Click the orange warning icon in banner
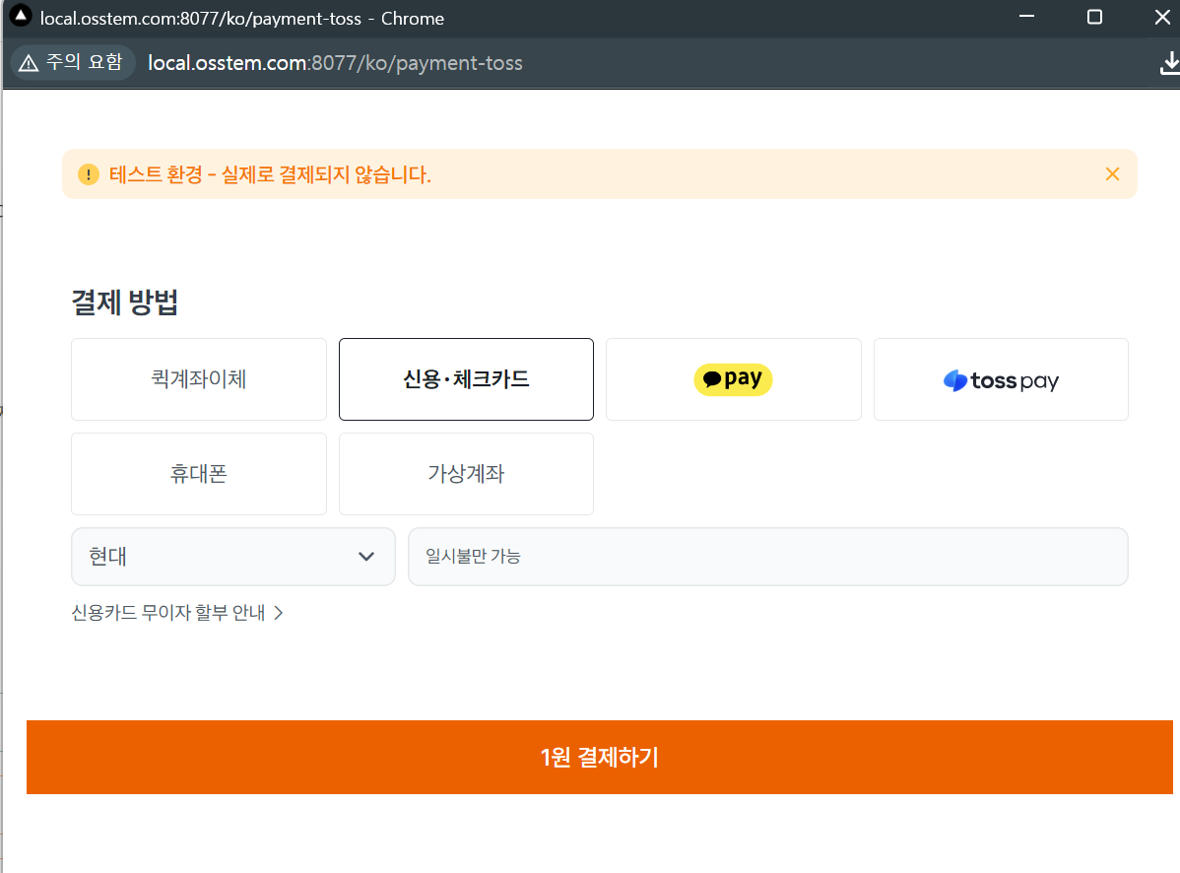The height and width of the screenshot is (873, 1180). 88,174
